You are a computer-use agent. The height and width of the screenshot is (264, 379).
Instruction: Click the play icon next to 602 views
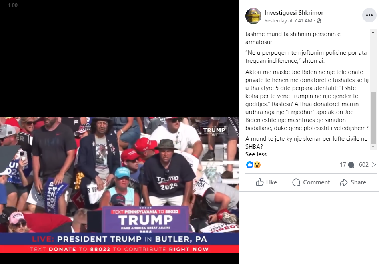[x=374, y=165]
